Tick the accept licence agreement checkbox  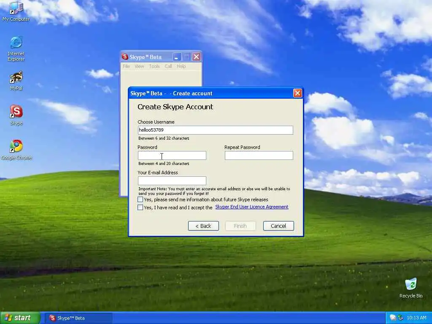pyautogui.click(x=140, y=207)
